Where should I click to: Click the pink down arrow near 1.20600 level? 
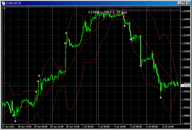pyautogui.click(x=39, y=76)
